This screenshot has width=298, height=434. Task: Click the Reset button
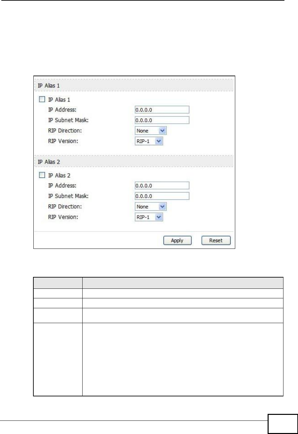(216, 241)
